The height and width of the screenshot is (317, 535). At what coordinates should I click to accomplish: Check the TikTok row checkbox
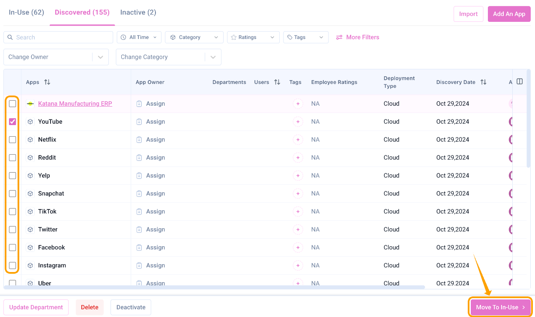[12, 212]
